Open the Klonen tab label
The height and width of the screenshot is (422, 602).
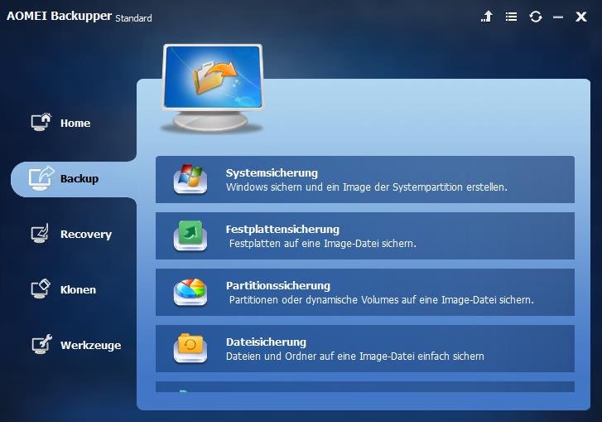78,289
